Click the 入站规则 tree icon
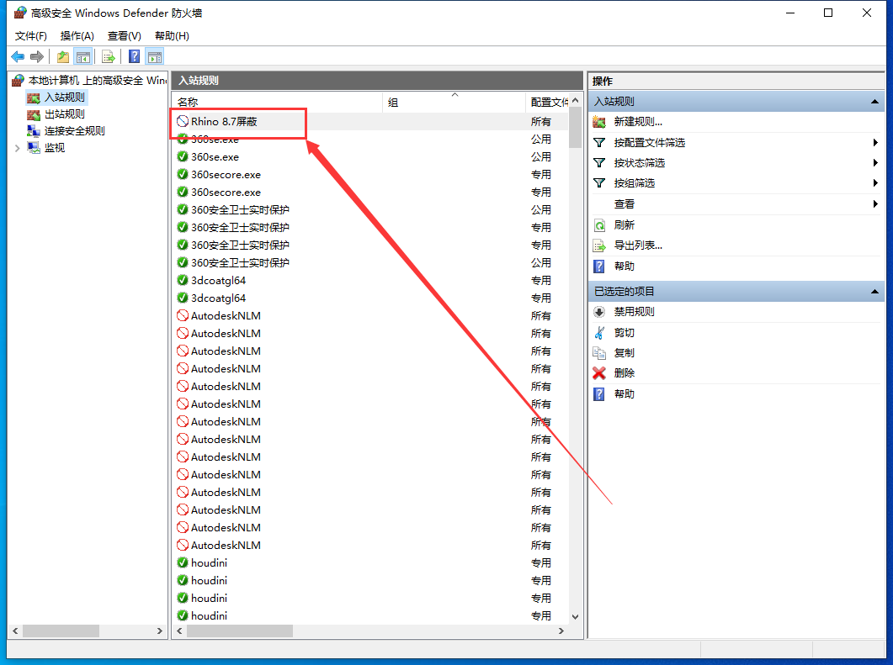 pos(34,98)
